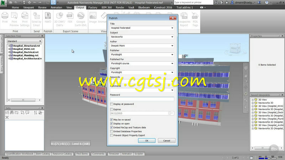Image resolution: width=285 pixels, height=160 pixels.
Task: Open the Render ribbon tab
Action: coord(120,7)
